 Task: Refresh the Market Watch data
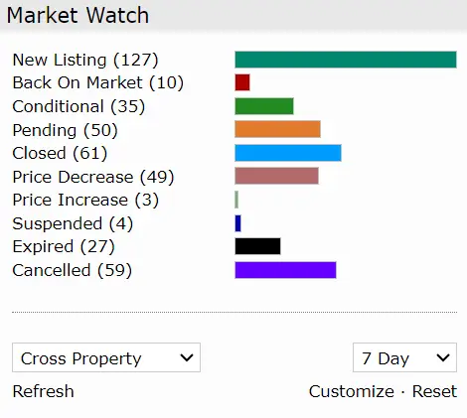pos(44,391)
